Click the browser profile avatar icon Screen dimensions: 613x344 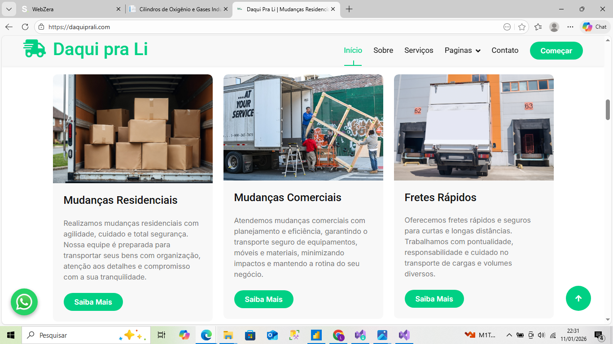(x=554, y=27)
